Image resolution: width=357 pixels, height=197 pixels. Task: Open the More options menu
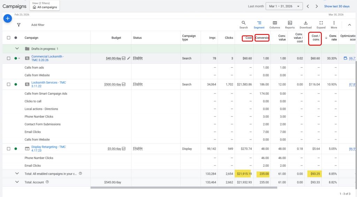point(334,25)
